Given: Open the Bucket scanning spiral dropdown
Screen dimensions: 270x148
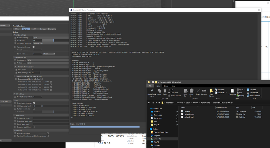Looking at the screenshot, I should pos(51,37).
